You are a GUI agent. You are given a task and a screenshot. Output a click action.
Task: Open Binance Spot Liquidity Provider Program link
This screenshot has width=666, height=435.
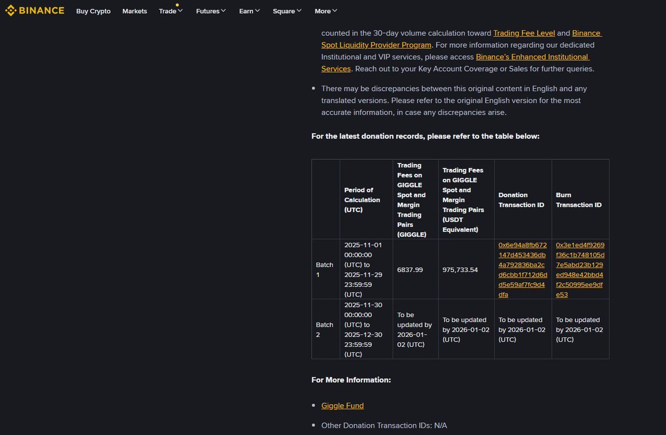coord(376,45)
